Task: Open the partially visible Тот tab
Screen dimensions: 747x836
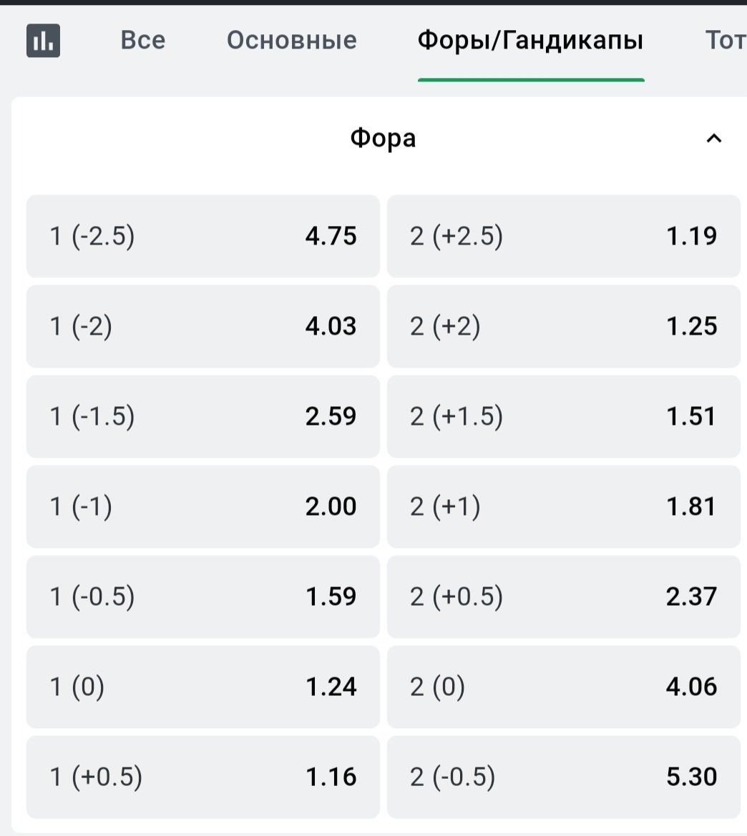Action: click(x=726, y=41)
